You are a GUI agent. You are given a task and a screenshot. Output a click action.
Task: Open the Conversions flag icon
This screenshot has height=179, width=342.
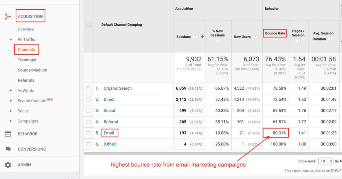point(8,149)
